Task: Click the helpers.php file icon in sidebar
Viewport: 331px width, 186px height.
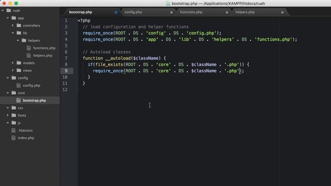Action: [x=29, y=55]
